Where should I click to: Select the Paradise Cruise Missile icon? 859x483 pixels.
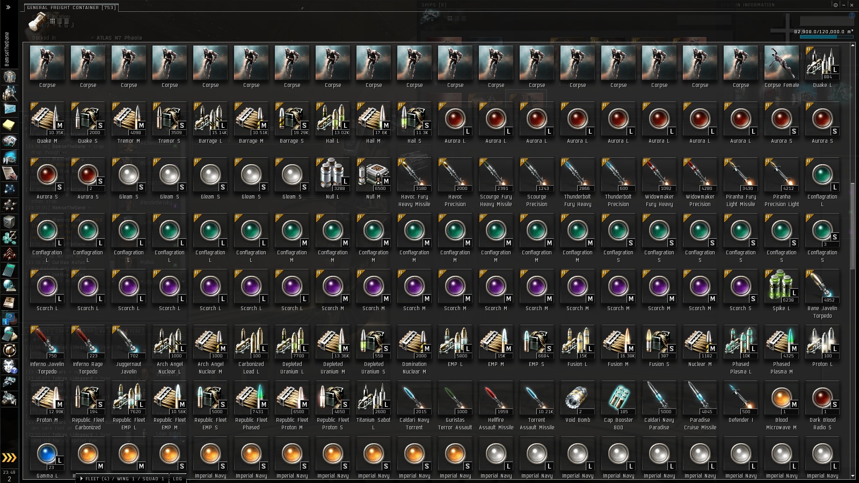(x=700, y=398)
